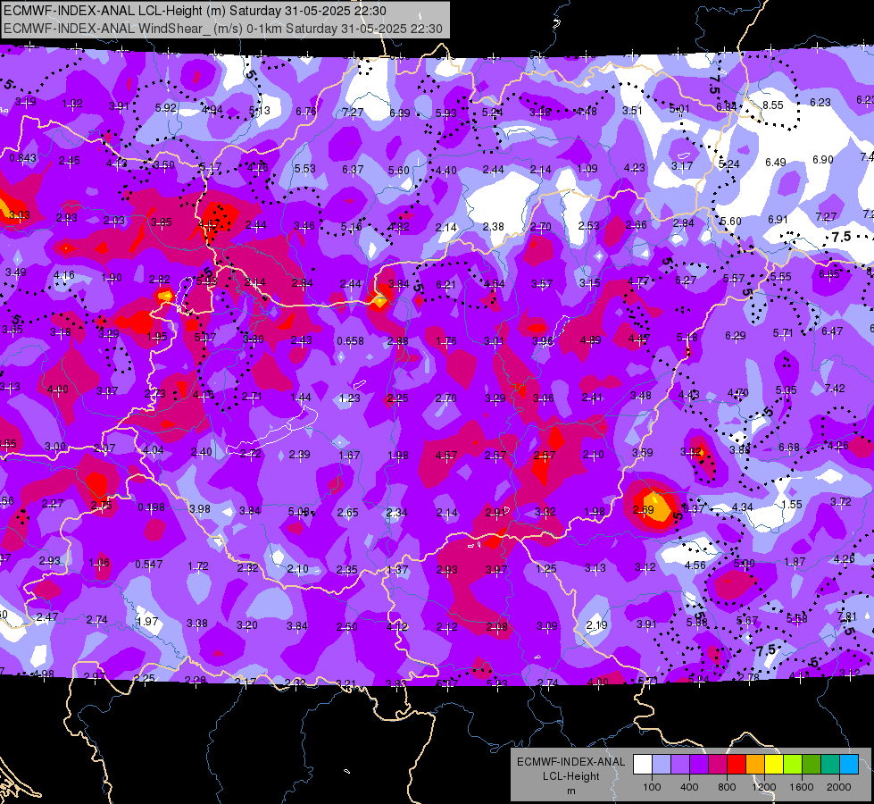Screen dimensions: 874x804
Task: Click the wind shear value 1.25
Action: [x=545, y=568]
